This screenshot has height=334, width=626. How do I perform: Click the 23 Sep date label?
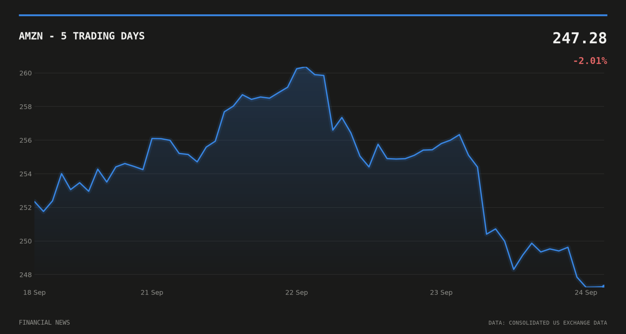pos(441,292)
